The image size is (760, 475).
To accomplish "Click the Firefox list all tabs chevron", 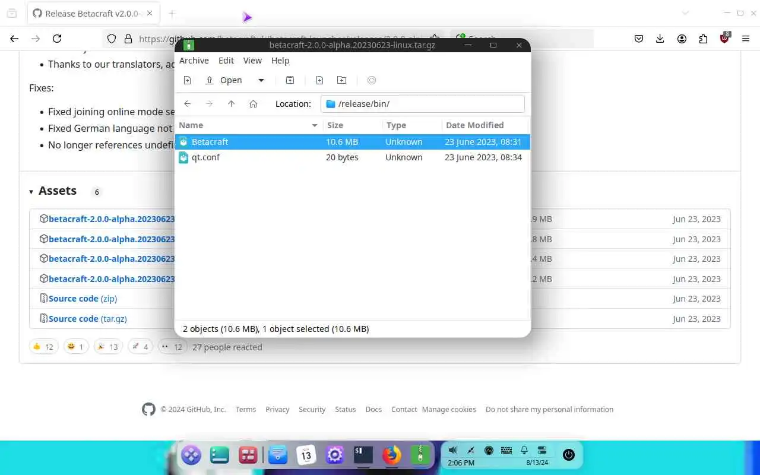I will coord(685,13).
